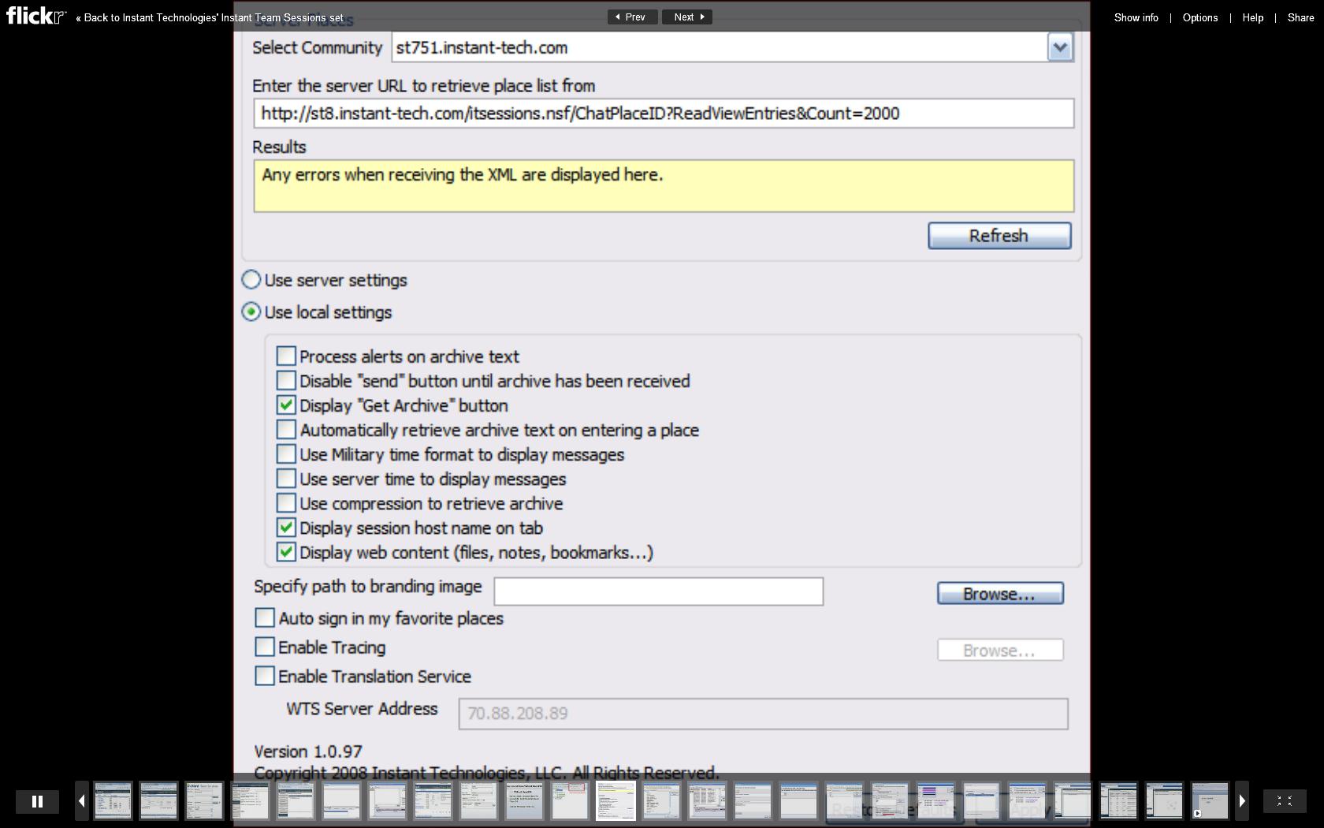The image size is (1324, 828).
Task: Click the server URL input field
Action: (x=664, y=114)
